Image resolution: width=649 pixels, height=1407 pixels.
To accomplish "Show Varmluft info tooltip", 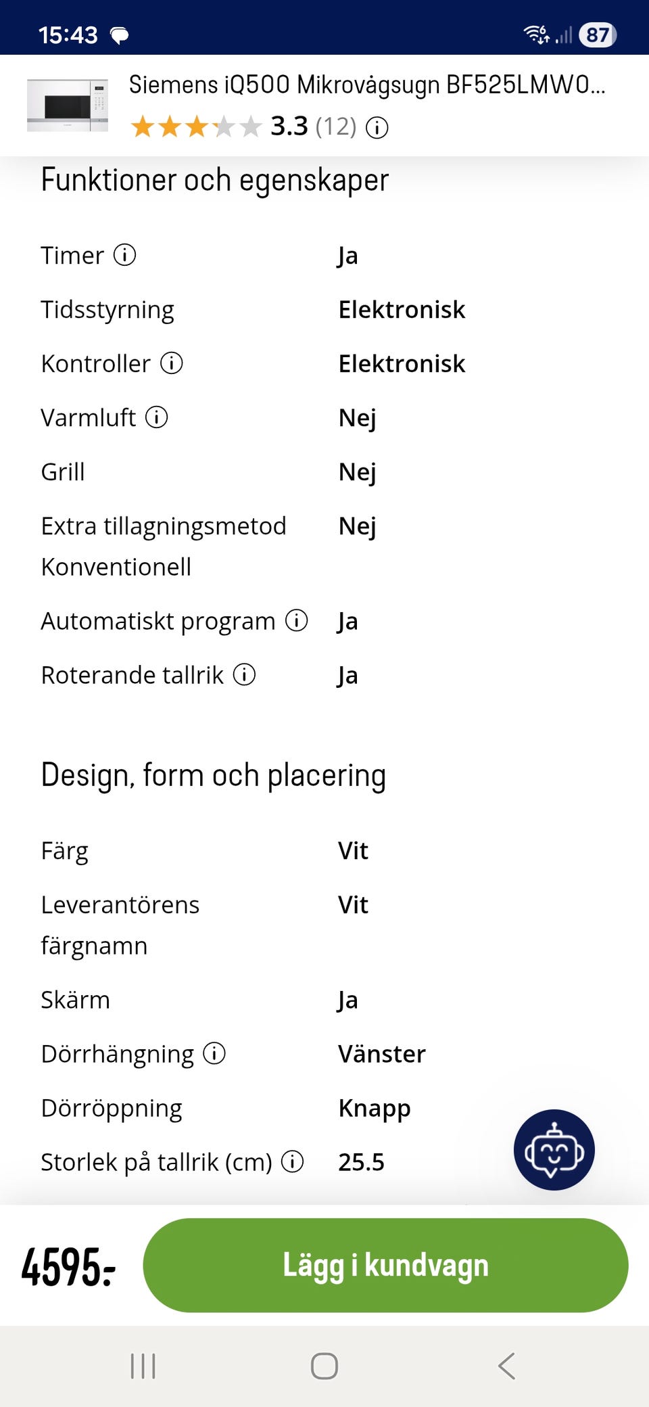I will click(157, 417).
